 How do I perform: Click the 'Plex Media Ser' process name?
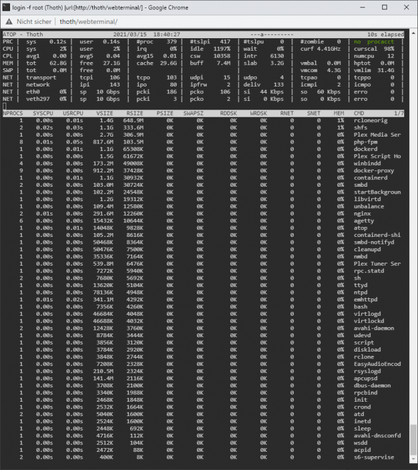point(377,135)
